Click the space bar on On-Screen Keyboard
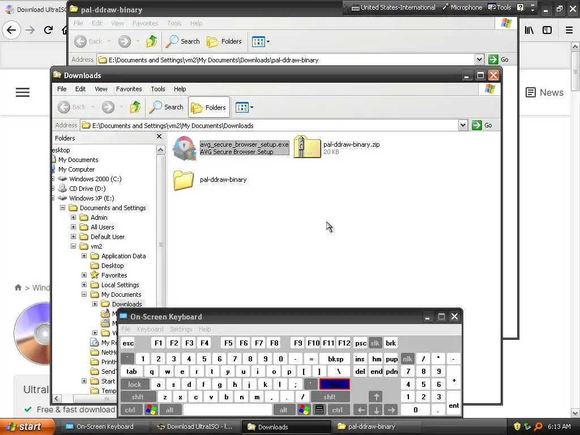Image resolution: width=580 pixels, height=435 pixels. pyautogui.click(x=228, y=410)
